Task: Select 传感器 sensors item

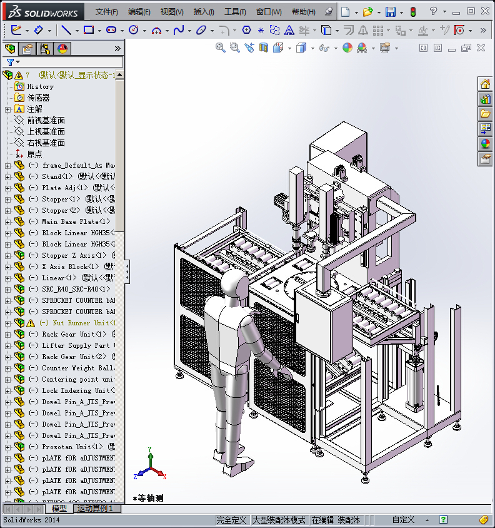Action: coord(38,98)
